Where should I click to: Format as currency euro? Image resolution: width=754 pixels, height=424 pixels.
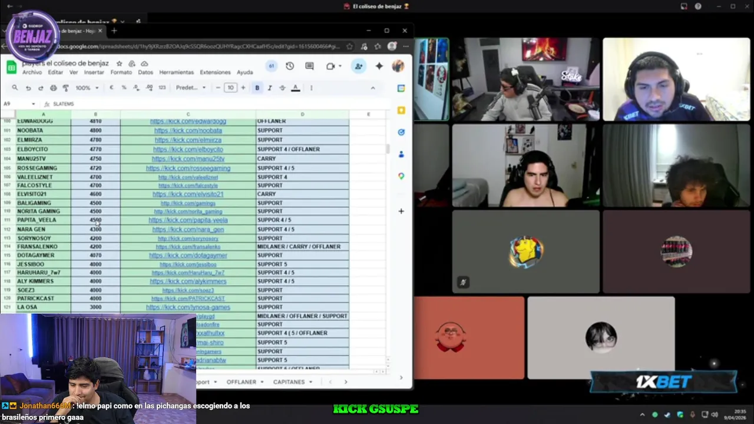[x=111, y=88]
